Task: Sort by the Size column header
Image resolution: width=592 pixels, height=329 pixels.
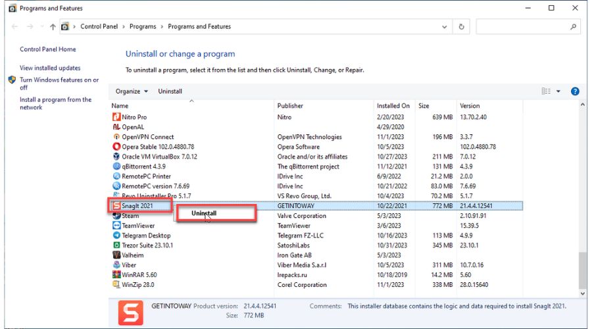Action: click(x=424, y=106)
